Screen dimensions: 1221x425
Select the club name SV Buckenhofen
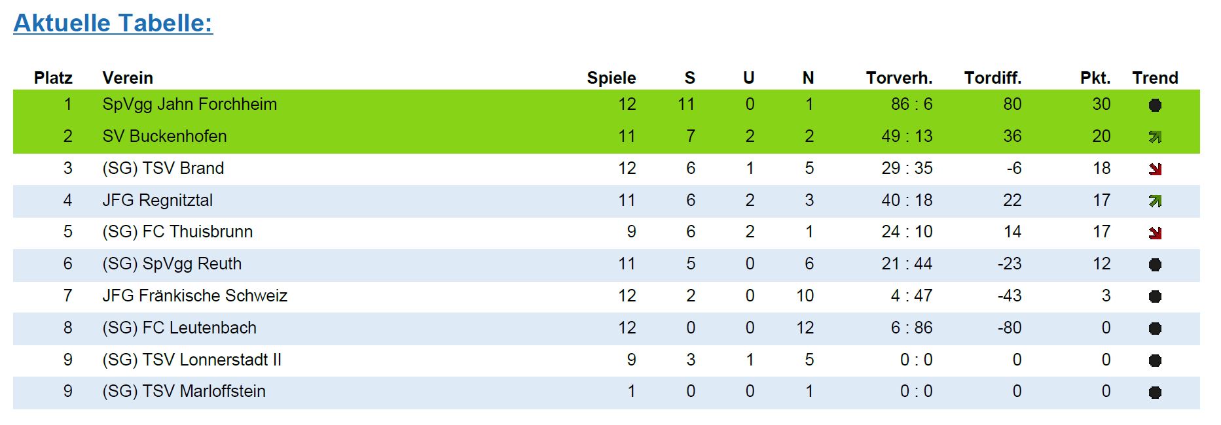(164, 137)
